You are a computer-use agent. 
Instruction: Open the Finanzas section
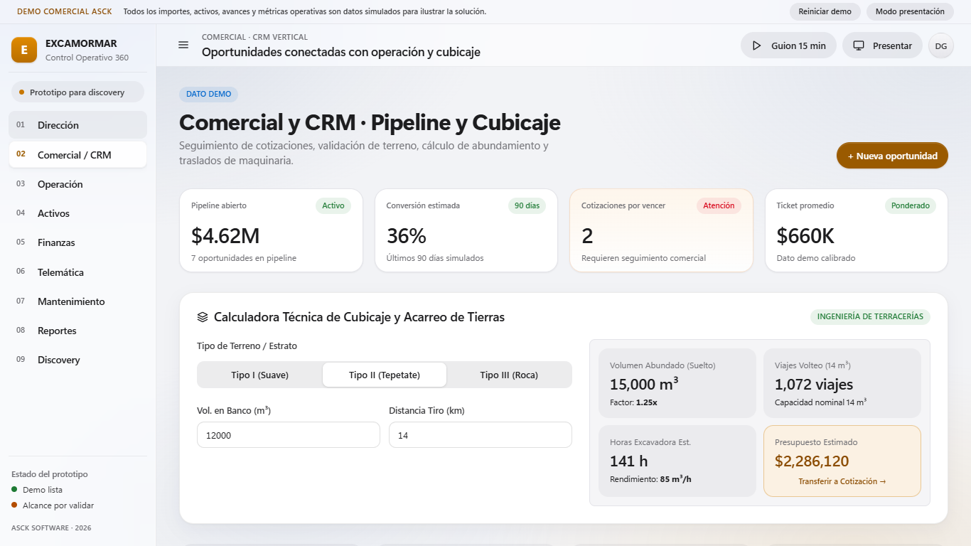[x=78, y=242]
